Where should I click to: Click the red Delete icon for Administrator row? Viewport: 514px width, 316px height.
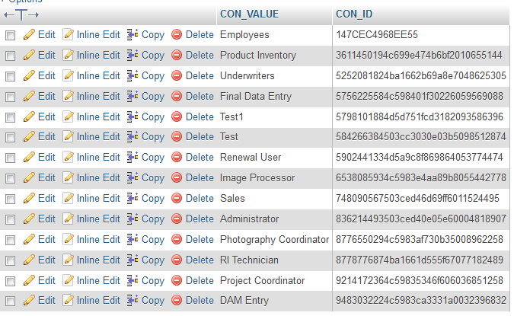tap(177, 219)
